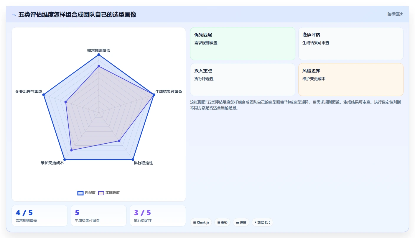
Task: Open the 优先匹配 card
Action: (x=243, y=44)
